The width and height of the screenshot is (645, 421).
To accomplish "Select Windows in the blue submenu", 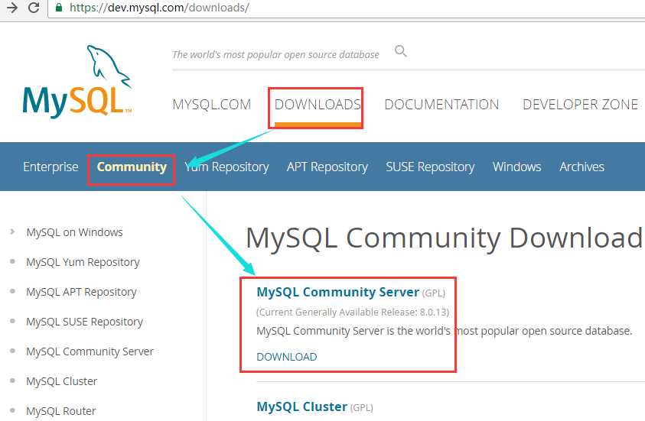I will tap(517, 167).
